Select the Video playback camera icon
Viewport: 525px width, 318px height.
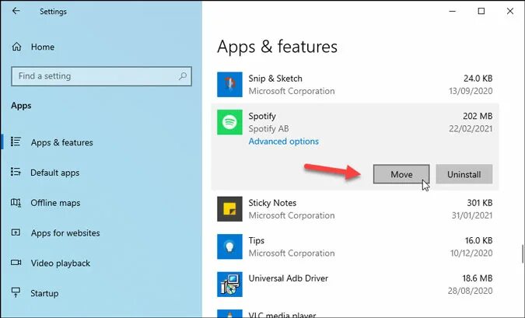coord(16,263)
